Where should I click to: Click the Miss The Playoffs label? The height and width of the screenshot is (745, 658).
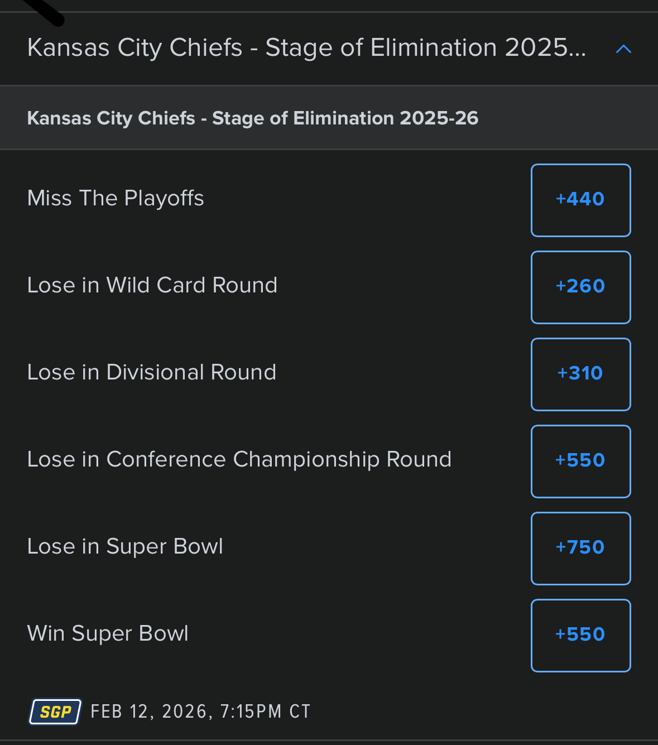(x=116, y=199)
